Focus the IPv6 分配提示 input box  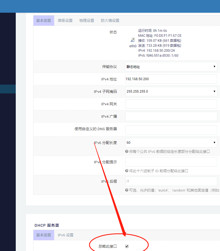click(171, 162)
